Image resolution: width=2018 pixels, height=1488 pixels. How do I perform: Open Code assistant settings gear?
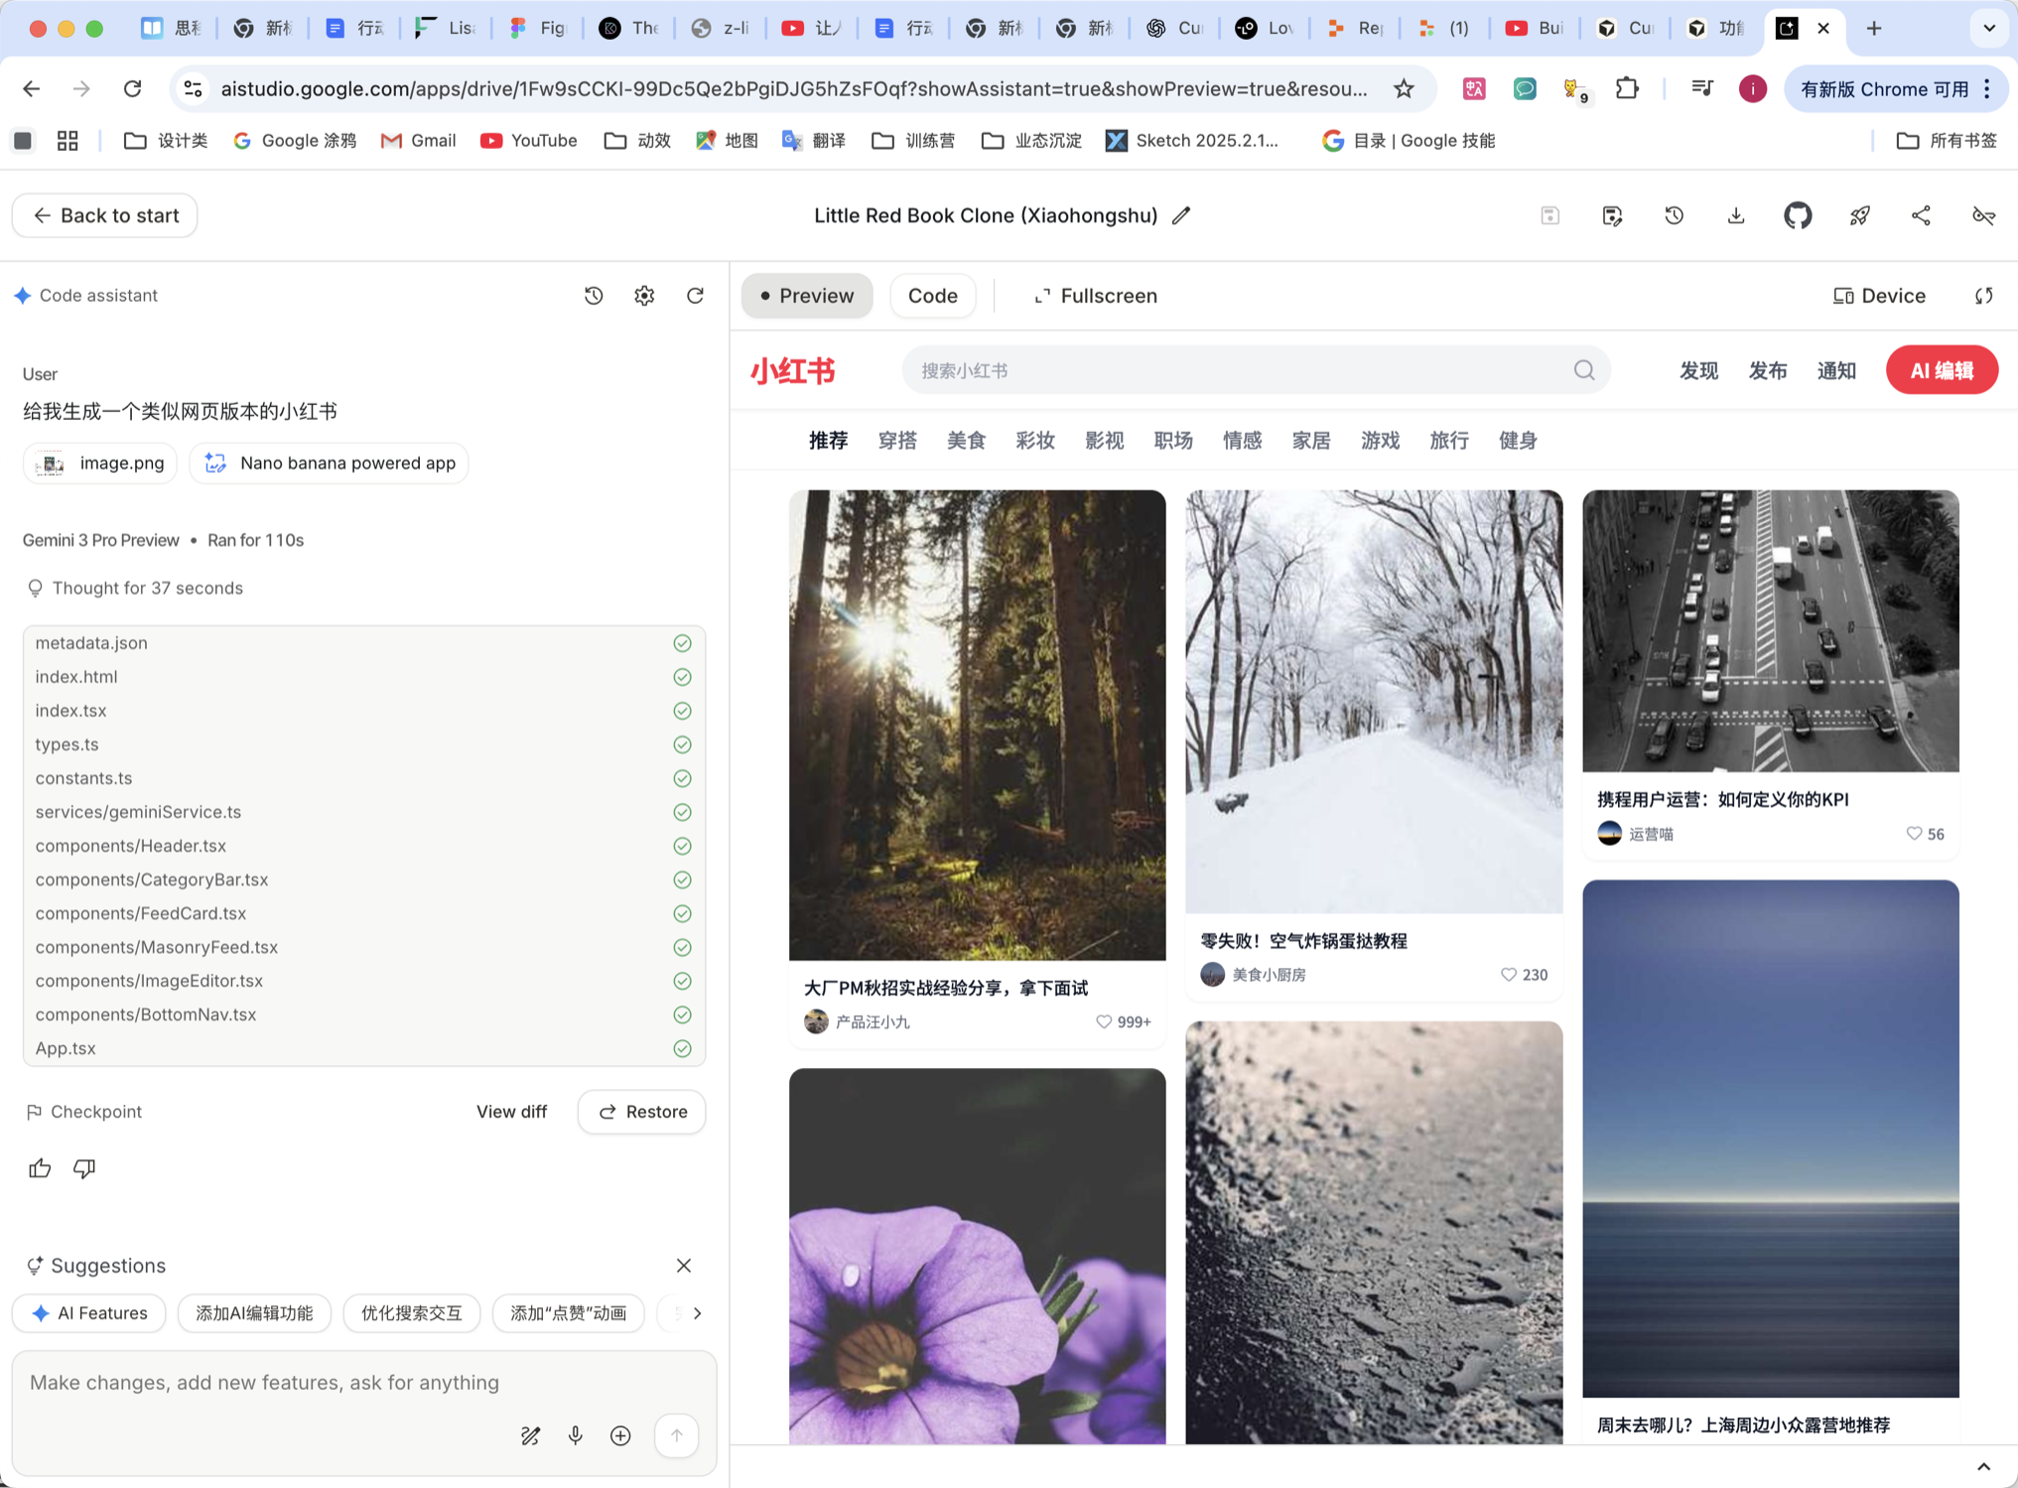tap(644, 296)
